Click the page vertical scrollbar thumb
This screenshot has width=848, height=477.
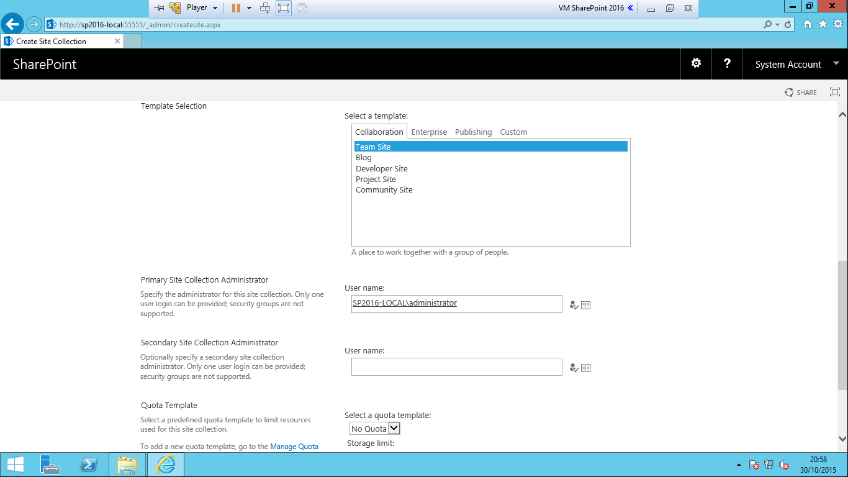[x=842, y=325]
